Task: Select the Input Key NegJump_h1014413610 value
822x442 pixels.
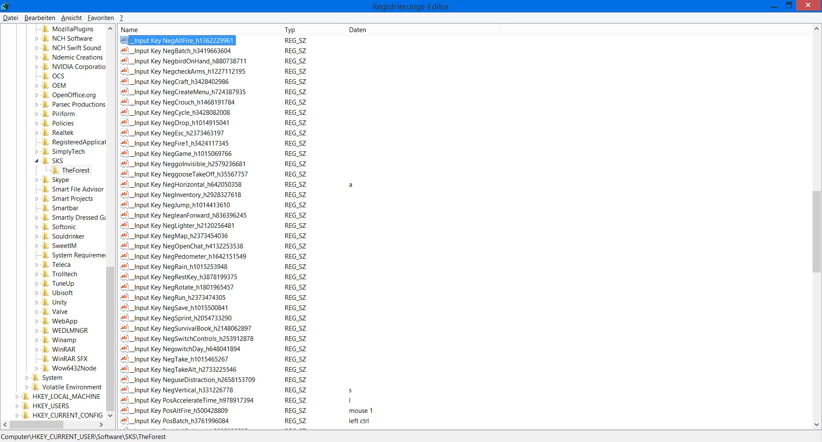Action: click(182, 205)
